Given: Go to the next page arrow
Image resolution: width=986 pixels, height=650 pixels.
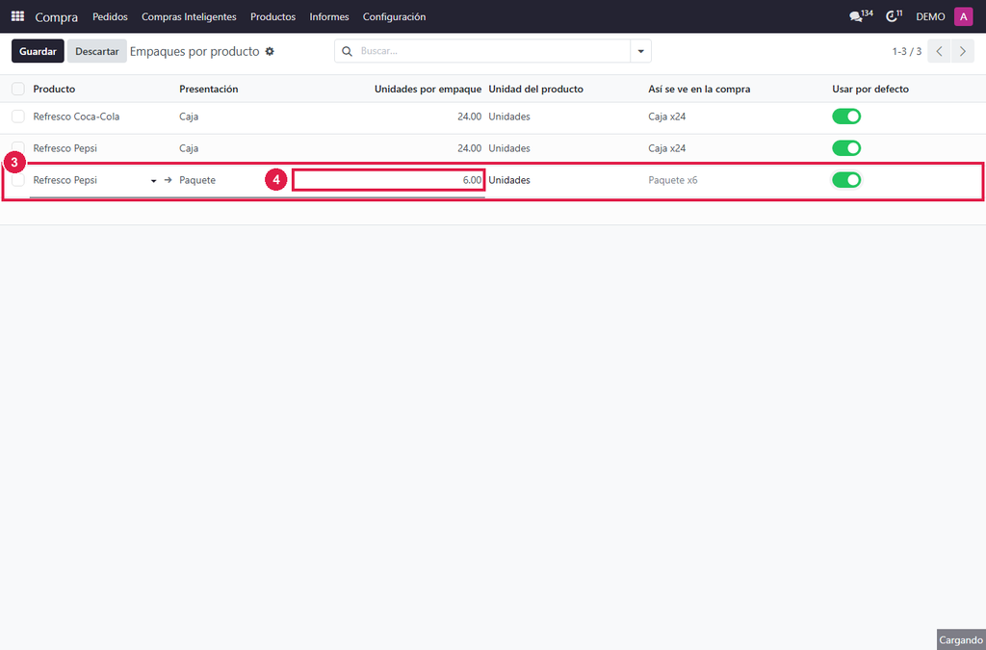Looking at the screenshot, I should click(x=963, y=52).
